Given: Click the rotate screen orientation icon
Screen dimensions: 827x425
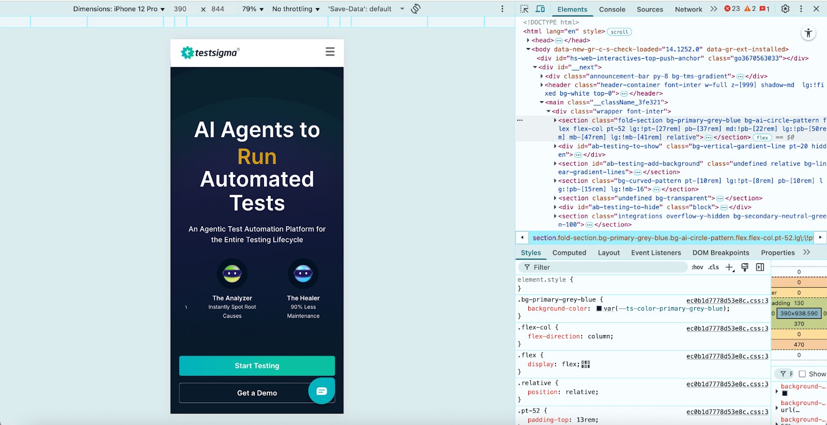Looking at the screenshot, I should coord(416,9).
